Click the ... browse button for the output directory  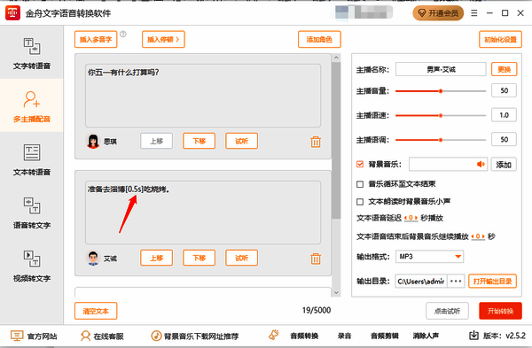coord(456,282)
